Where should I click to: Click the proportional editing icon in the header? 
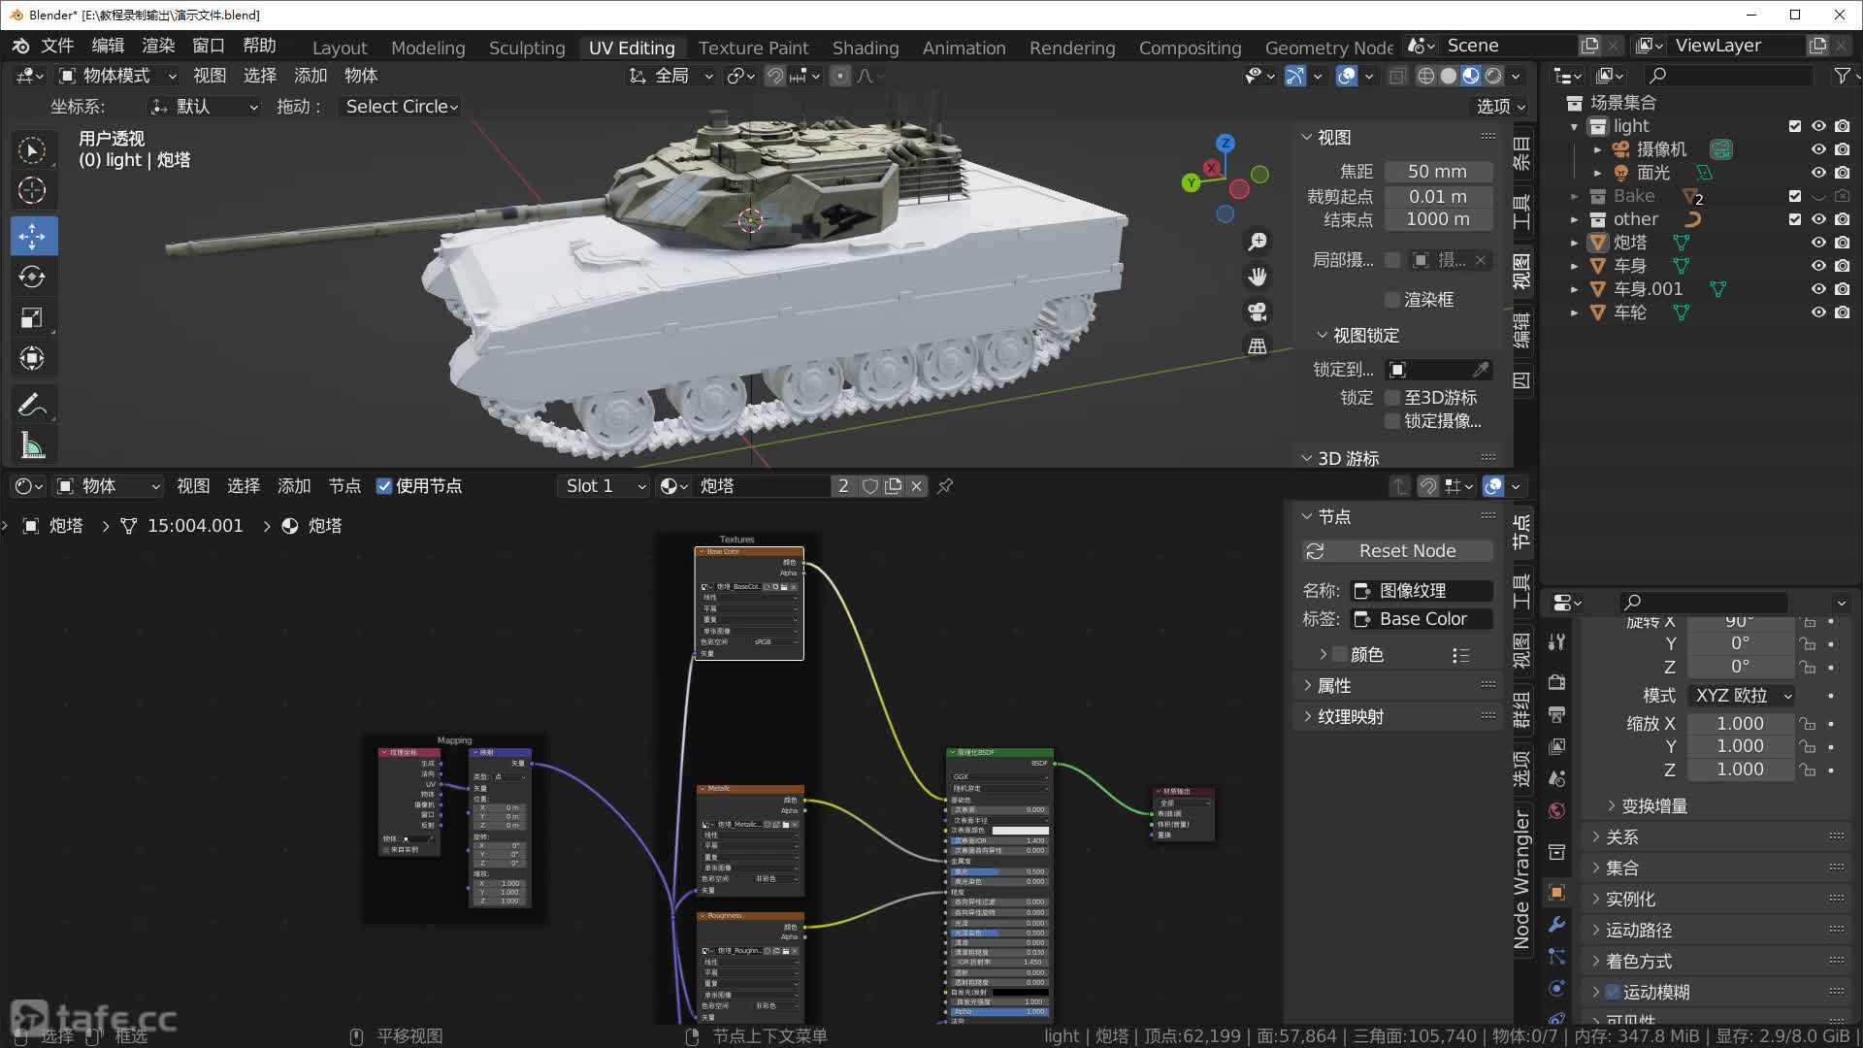point(840,76)
